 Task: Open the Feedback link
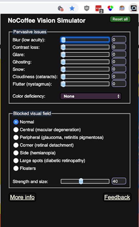pos(117,197)
